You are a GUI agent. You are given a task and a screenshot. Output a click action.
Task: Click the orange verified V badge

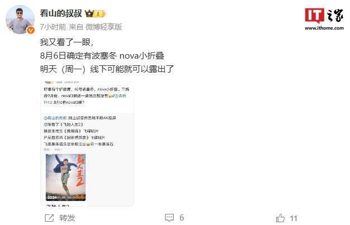[x=31, y=30]
